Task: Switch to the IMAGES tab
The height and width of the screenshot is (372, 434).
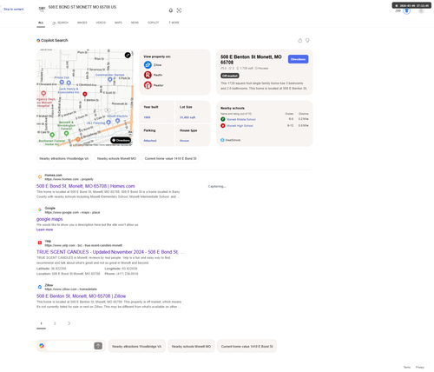Action: point(82,23)
